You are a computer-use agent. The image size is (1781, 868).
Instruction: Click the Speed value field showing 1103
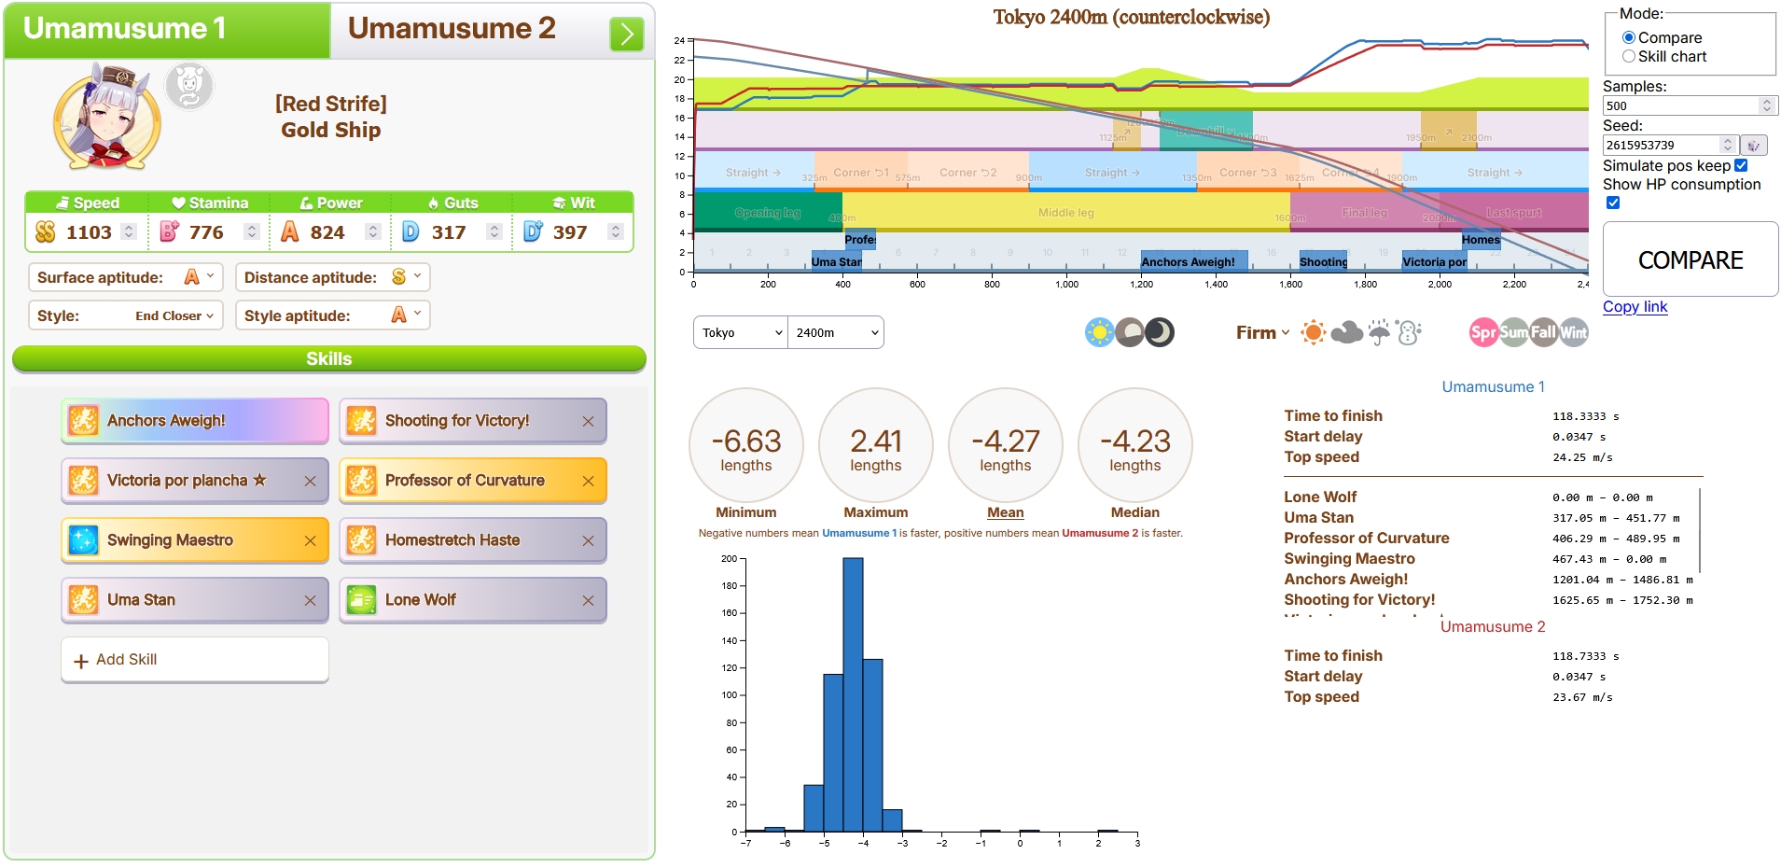(x=90, y=232)
